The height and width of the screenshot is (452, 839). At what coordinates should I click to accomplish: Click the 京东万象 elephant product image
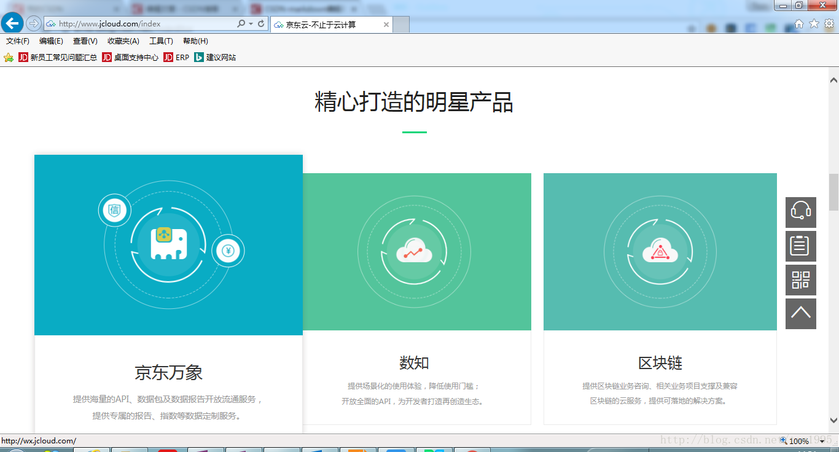[x=168, y=244]
